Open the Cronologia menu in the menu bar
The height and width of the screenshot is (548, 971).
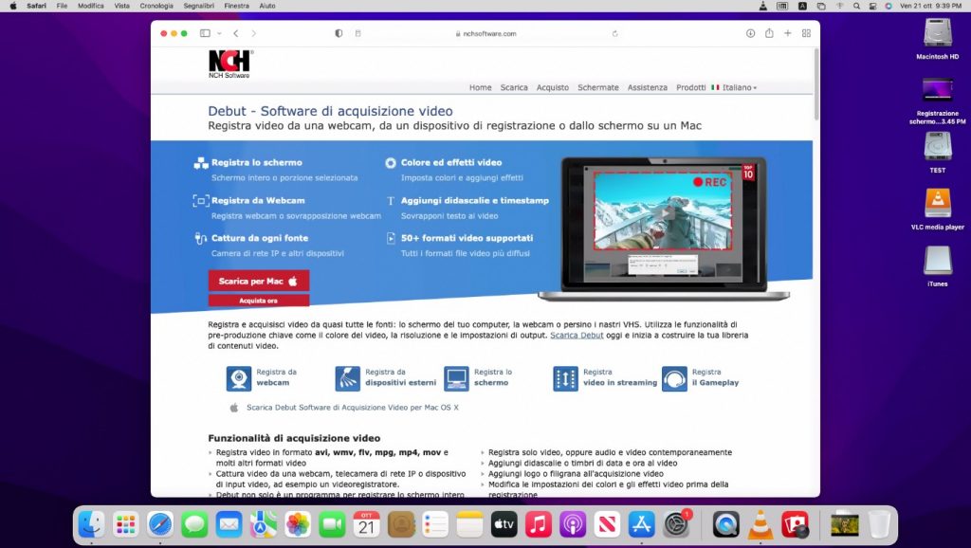[156, 6]
